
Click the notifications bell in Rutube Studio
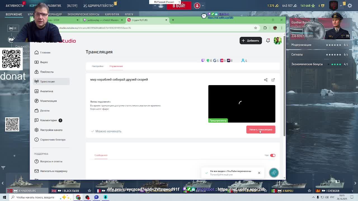pos(268,41)
